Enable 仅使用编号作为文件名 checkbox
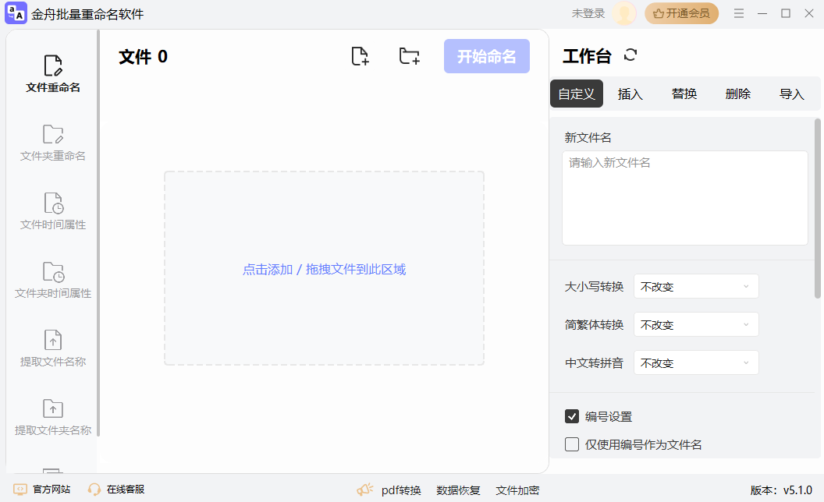The height and width of the screenshot is (502, 824). coord(572,444)
